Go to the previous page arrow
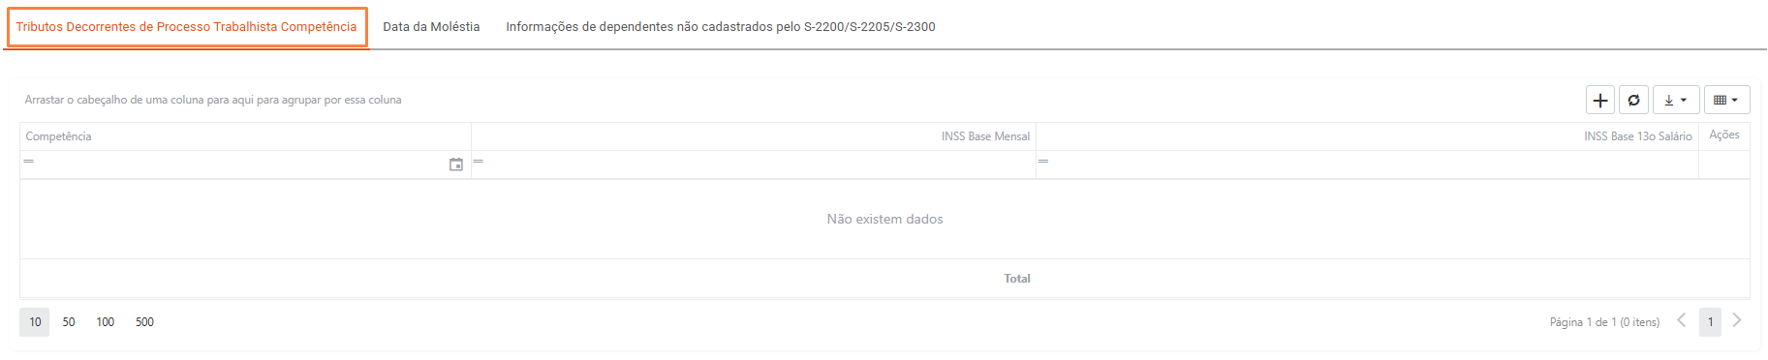1768x360 pixels. pyautogui.click(x=1682, y=320)
